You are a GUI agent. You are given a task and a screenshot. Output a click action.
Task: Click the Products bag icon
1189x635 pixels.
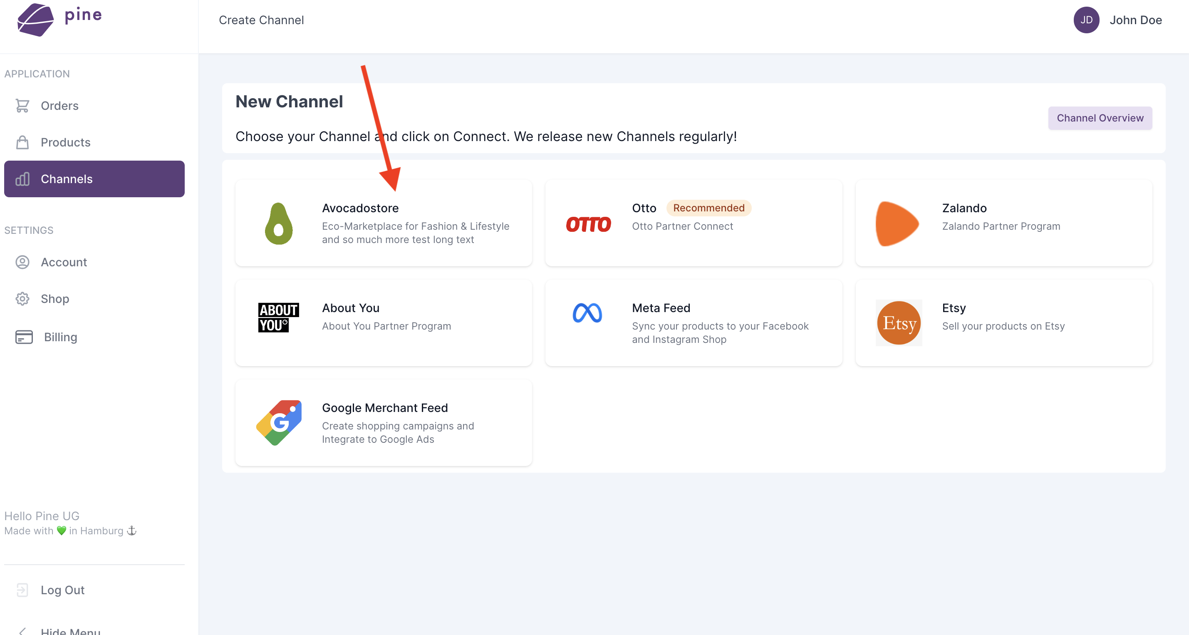click(22, 142)
